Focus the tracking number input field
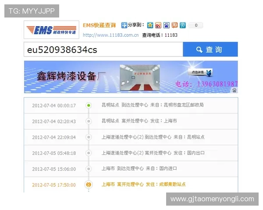The image size is (263, 210). coord(103,49)
